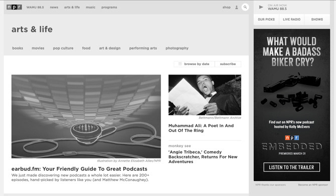336x196 pixels.
Task: Click Become an NPR sponsor link
Action: pos(313,184)
